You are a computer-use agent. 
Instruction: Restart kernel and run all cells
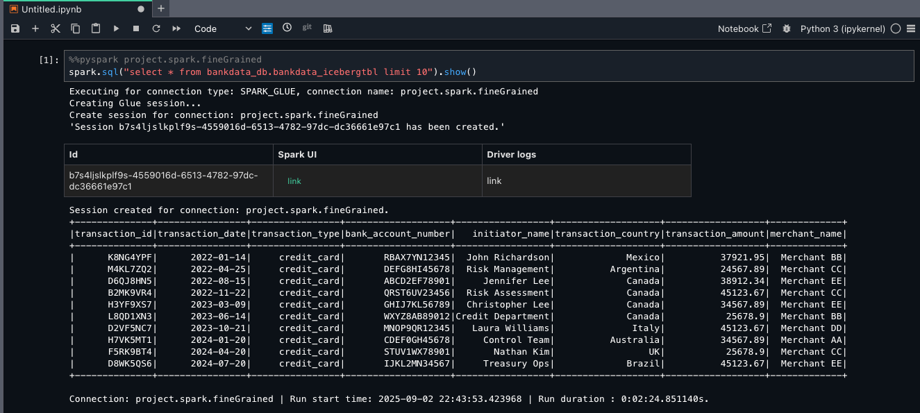tap(176, 28)
